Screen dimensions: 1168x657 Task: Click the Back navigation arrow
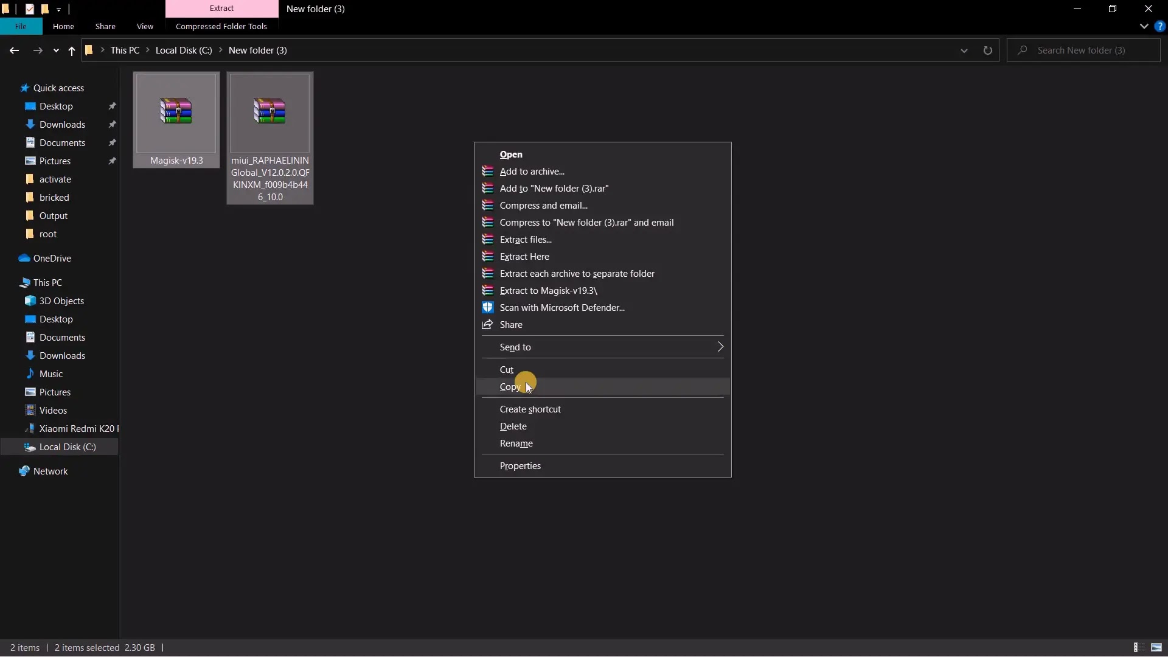[x=14, y=50]
